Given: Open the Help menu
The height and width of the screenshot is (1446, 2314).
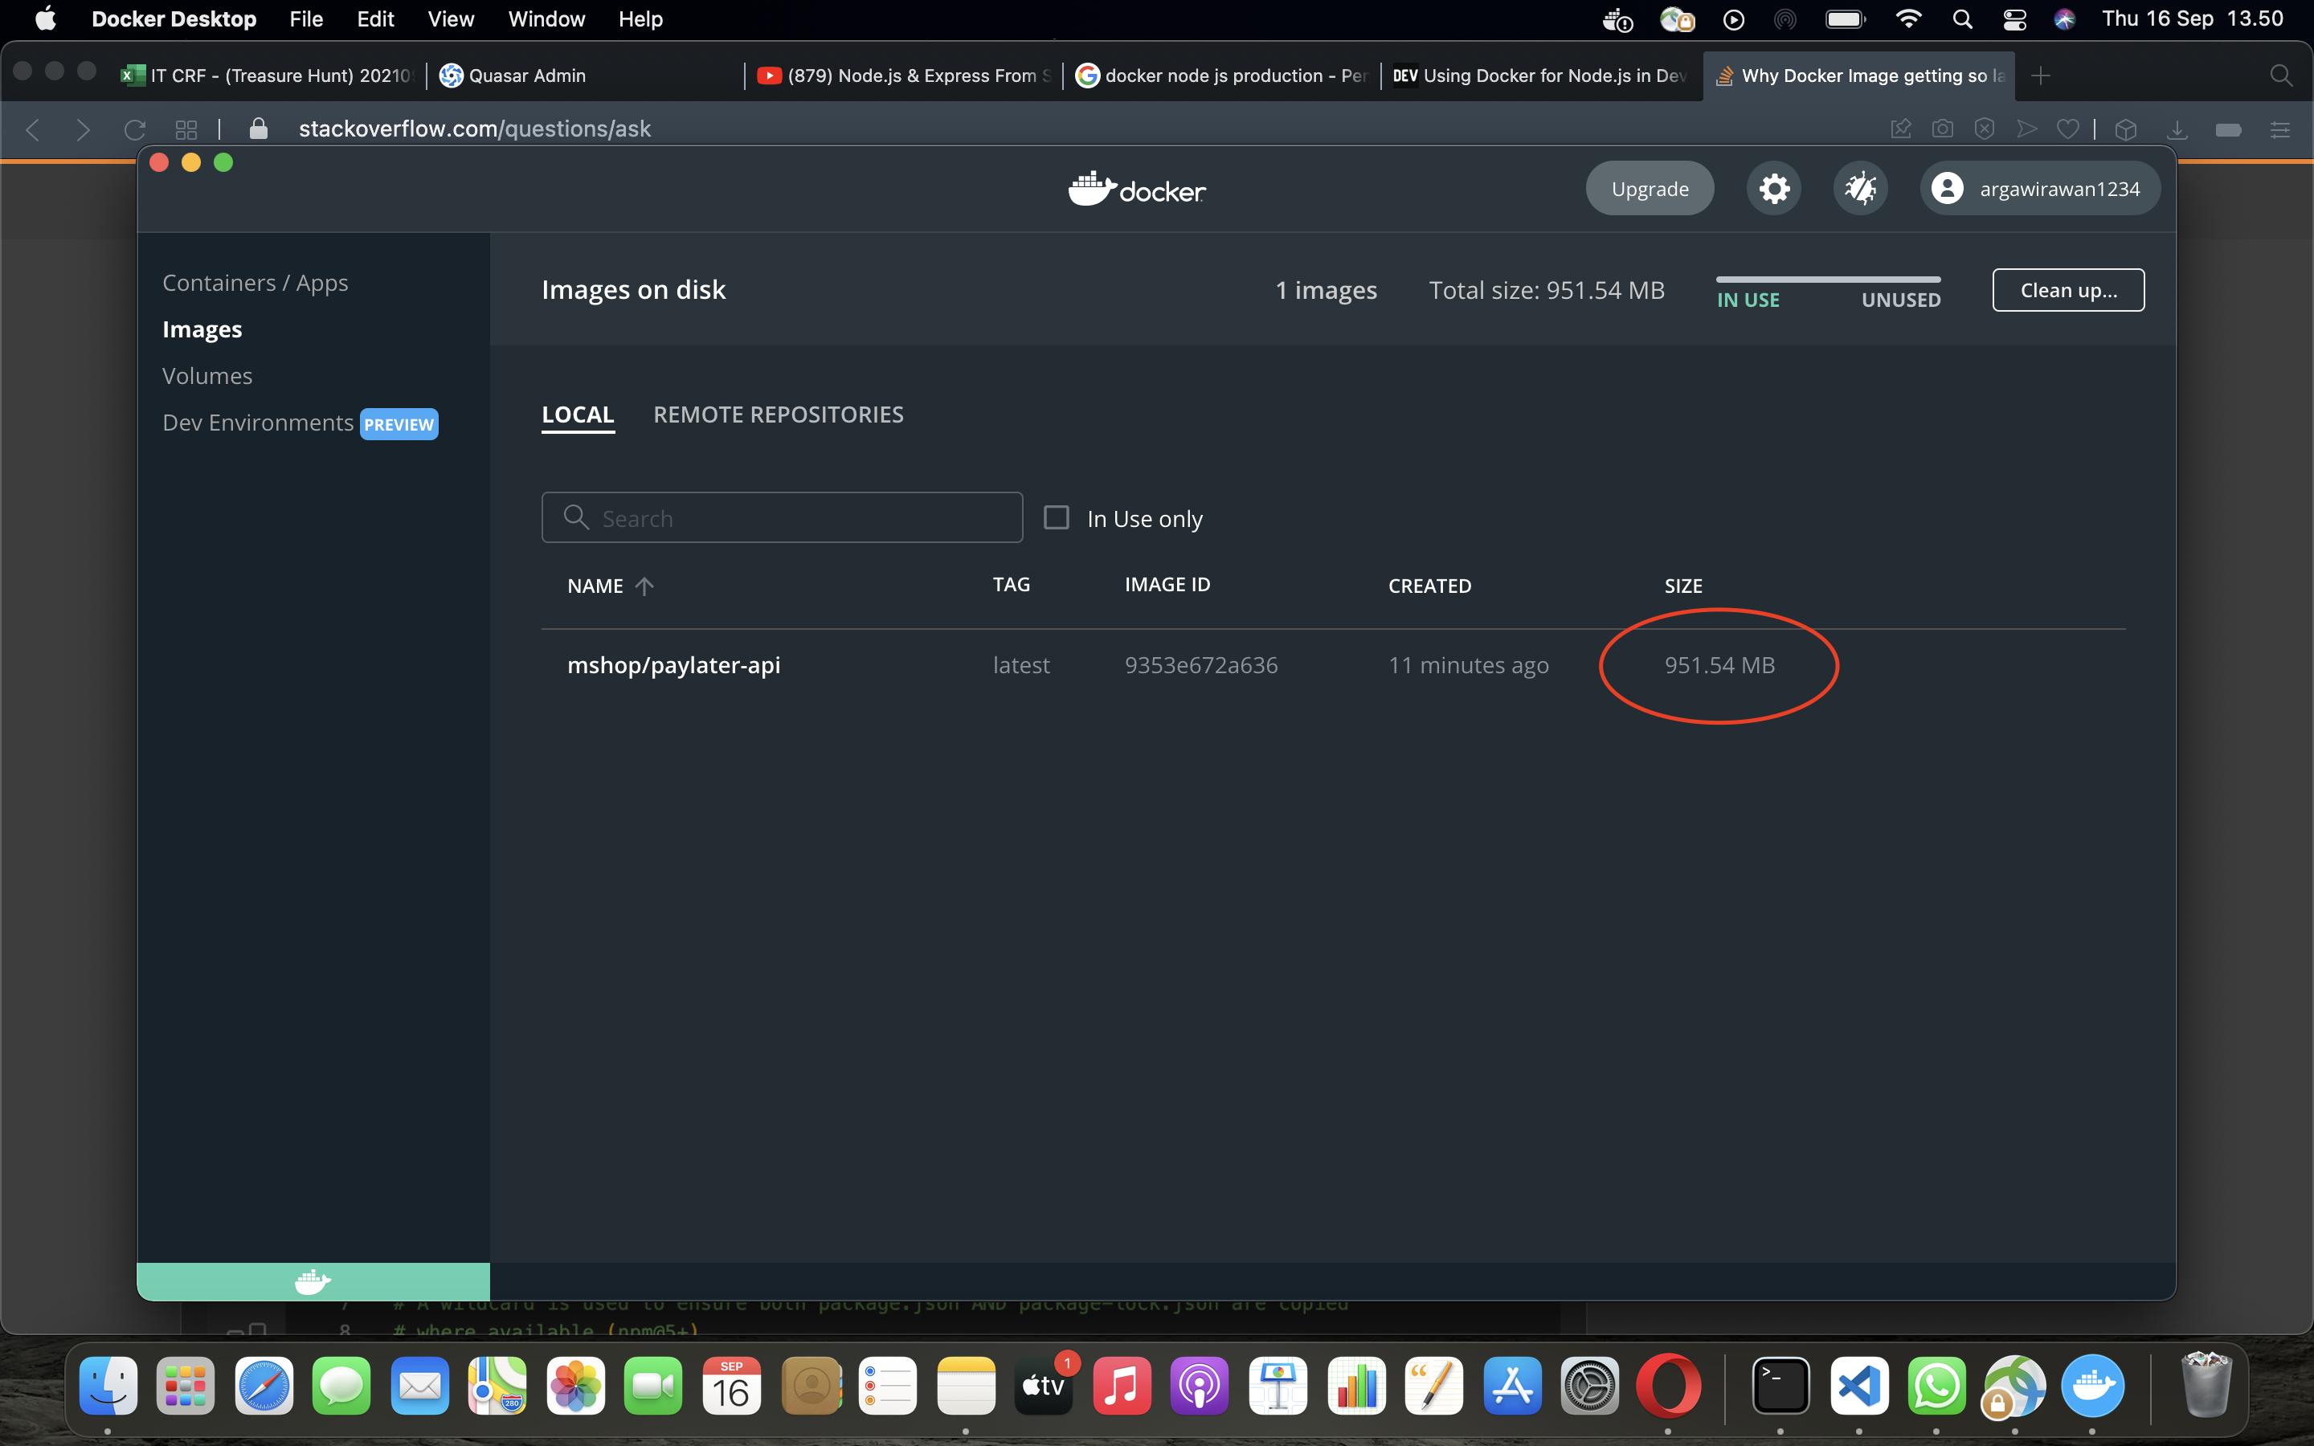Looking at the screenshot, I should point(640,19).
